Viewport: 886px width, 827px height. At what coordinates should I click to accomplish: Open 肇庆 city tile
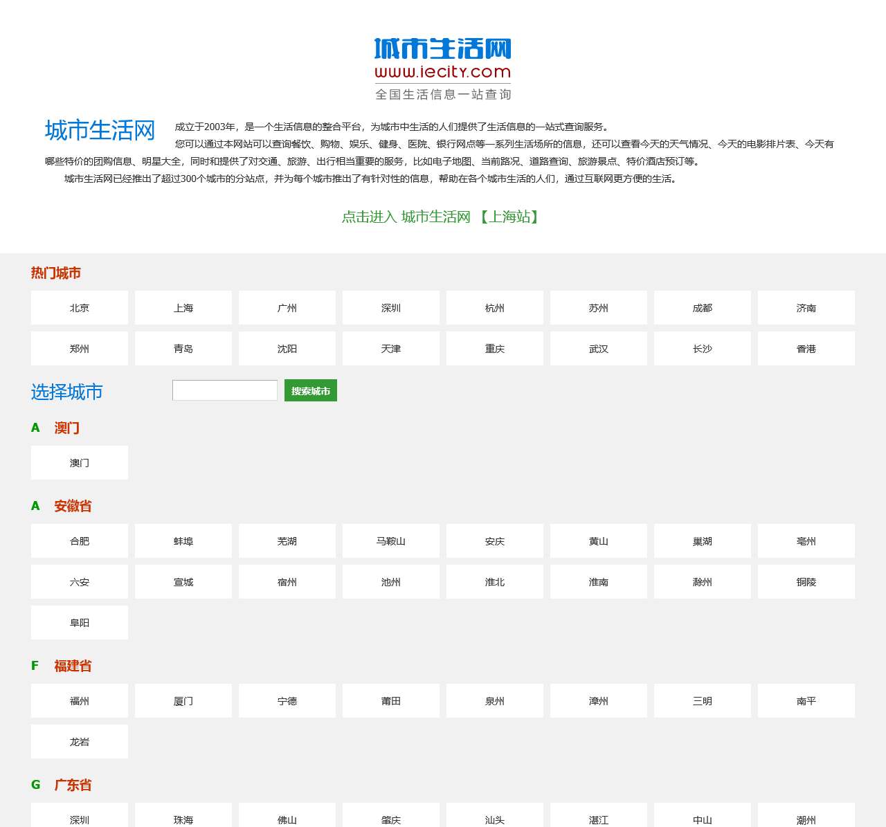tap(391, 815)
